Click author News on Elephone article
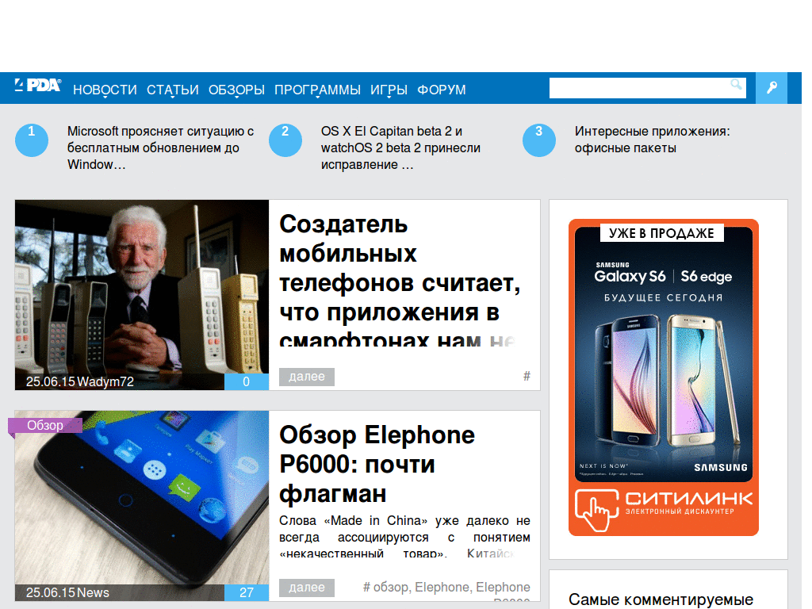Screen dimensions: 812x609 point(94,592)
